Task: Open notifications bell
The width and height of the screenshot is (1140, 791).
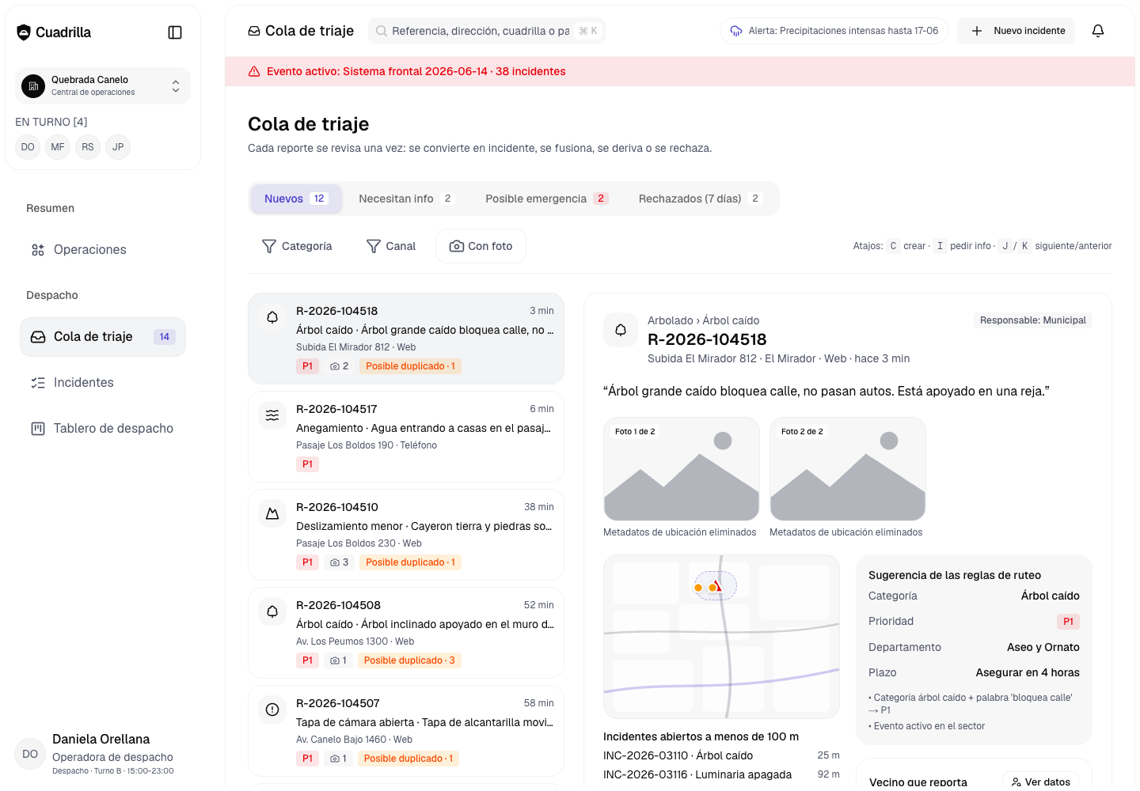Action: [x=1098, y=31]
